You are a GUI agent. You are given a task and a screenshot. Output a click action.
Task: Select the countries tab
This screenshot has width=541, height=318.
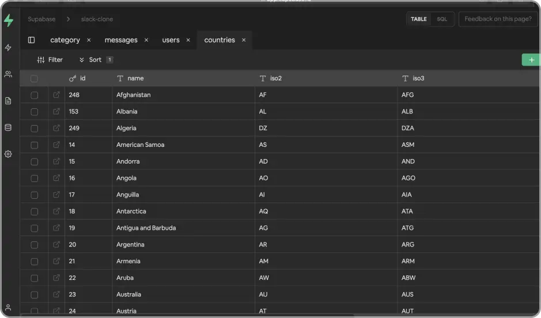click(x=220, y=40)
